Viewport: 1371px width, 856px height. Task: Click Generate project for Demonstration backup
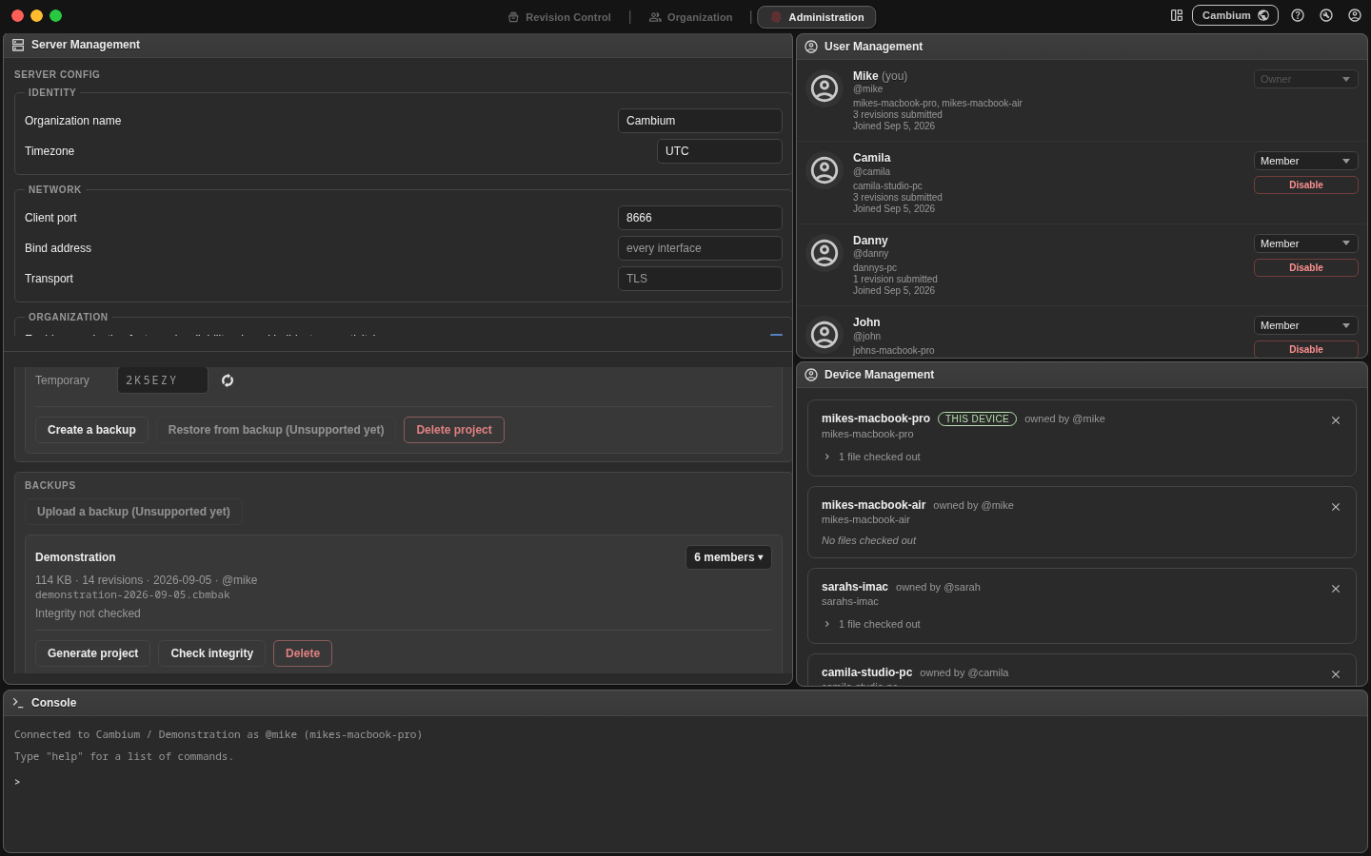[92, 653]
